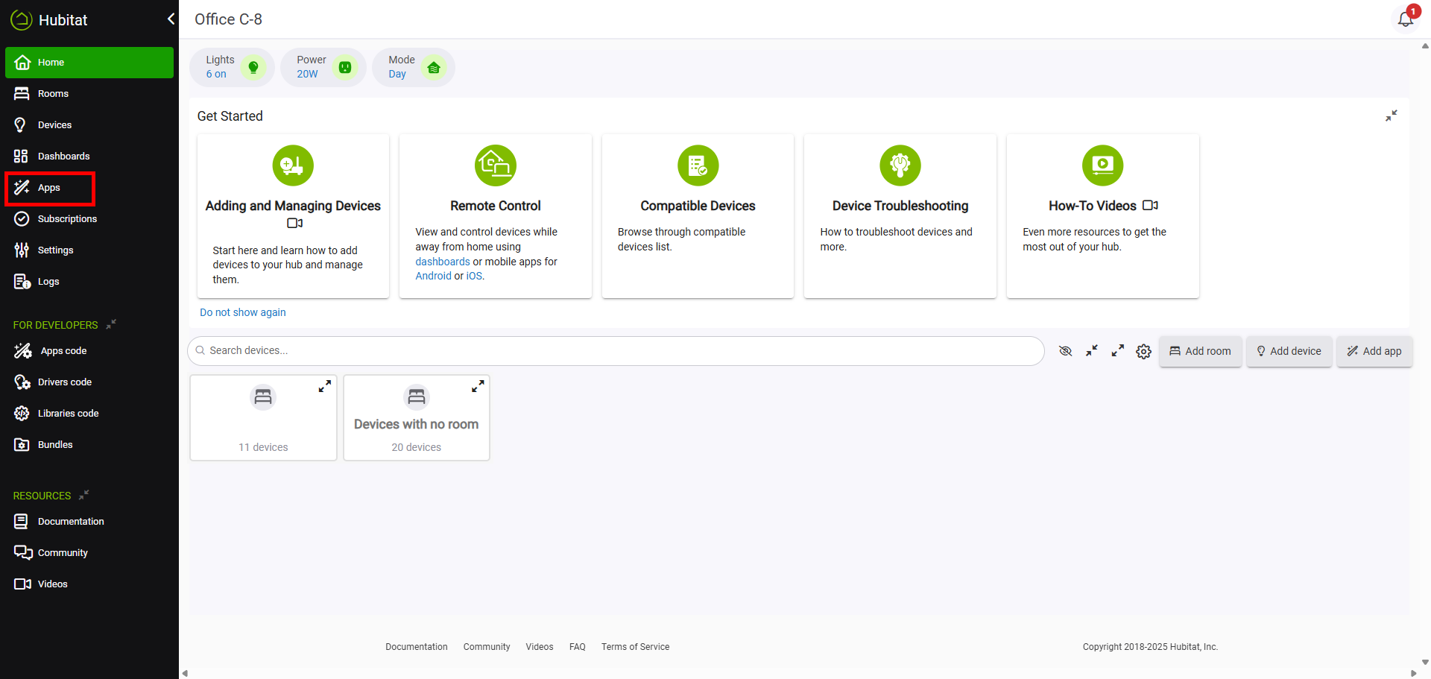Image resolution: width=1431 pixels, height=679 pixels.
Task: Click the scroll up arrow
Action: pos(1425,45)
